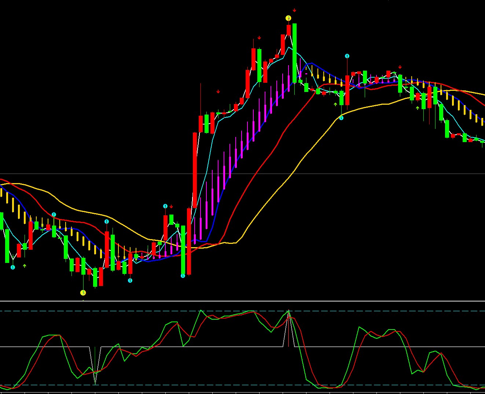Select the upper dashed level line in oscillator
The height and width of the screenshot is (394, 485).
click(242, 311)
